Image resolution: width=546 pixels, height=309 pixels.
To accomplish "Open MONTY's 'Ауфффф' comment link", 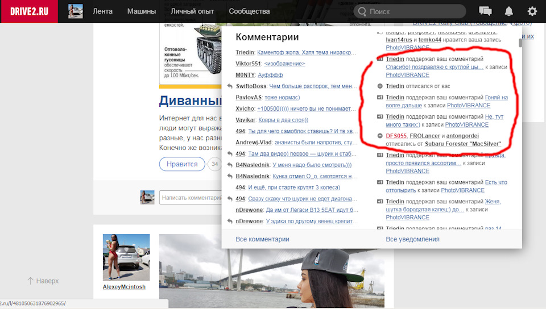I will coord(270,75).
